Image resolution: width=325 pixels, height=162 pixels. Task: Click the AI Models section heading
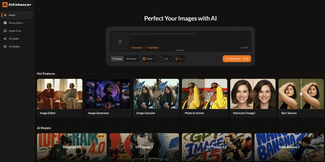[x=44, y=128]
